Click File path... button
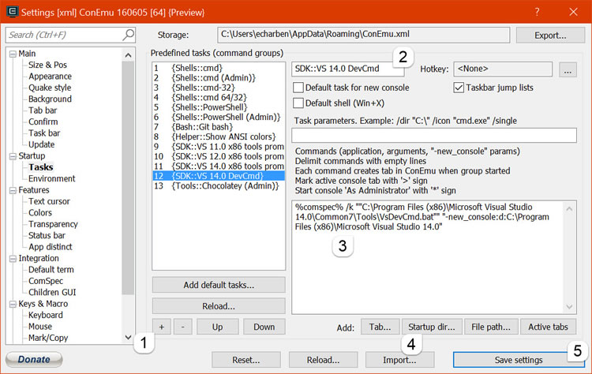 pos(491,327)
